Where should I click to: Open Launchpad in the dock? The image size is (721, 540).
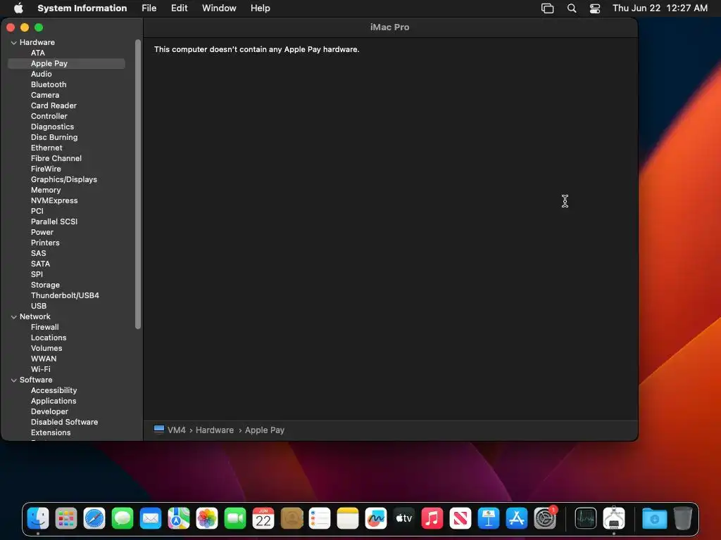tap(66, 518)
